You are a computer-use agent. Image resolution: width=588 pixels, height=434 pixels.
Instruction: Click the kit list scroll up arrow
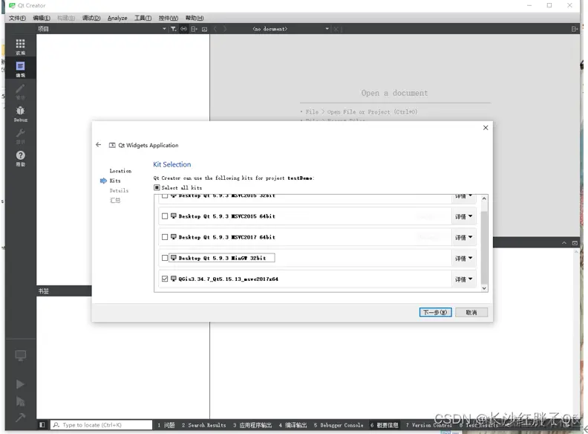(x=484, y=198)
